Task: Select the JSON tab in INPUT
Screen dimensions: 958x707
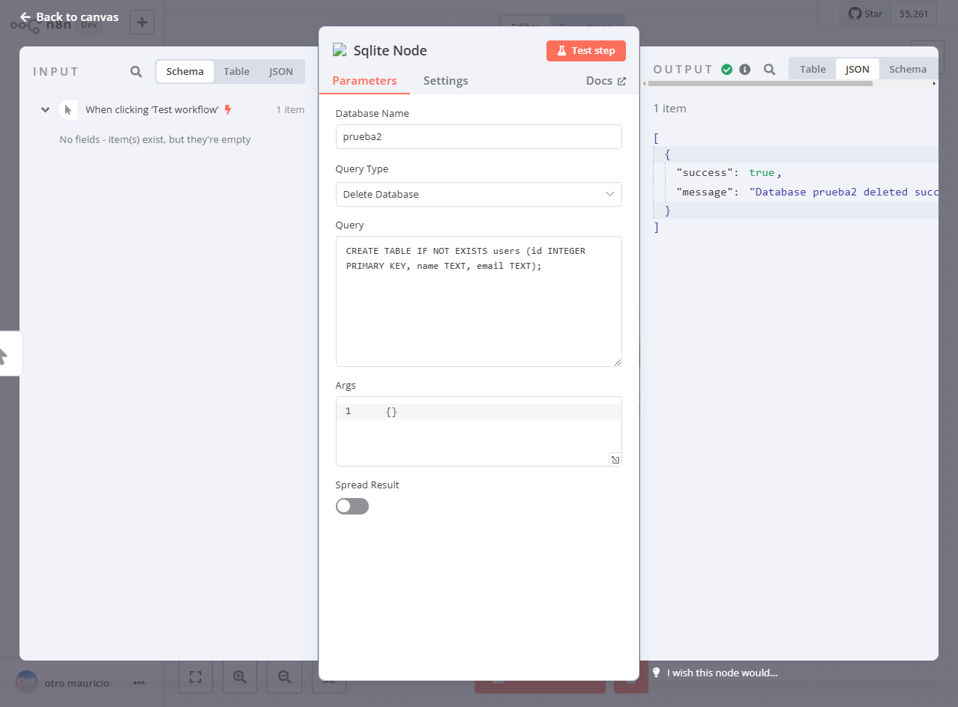Action: 281,71
